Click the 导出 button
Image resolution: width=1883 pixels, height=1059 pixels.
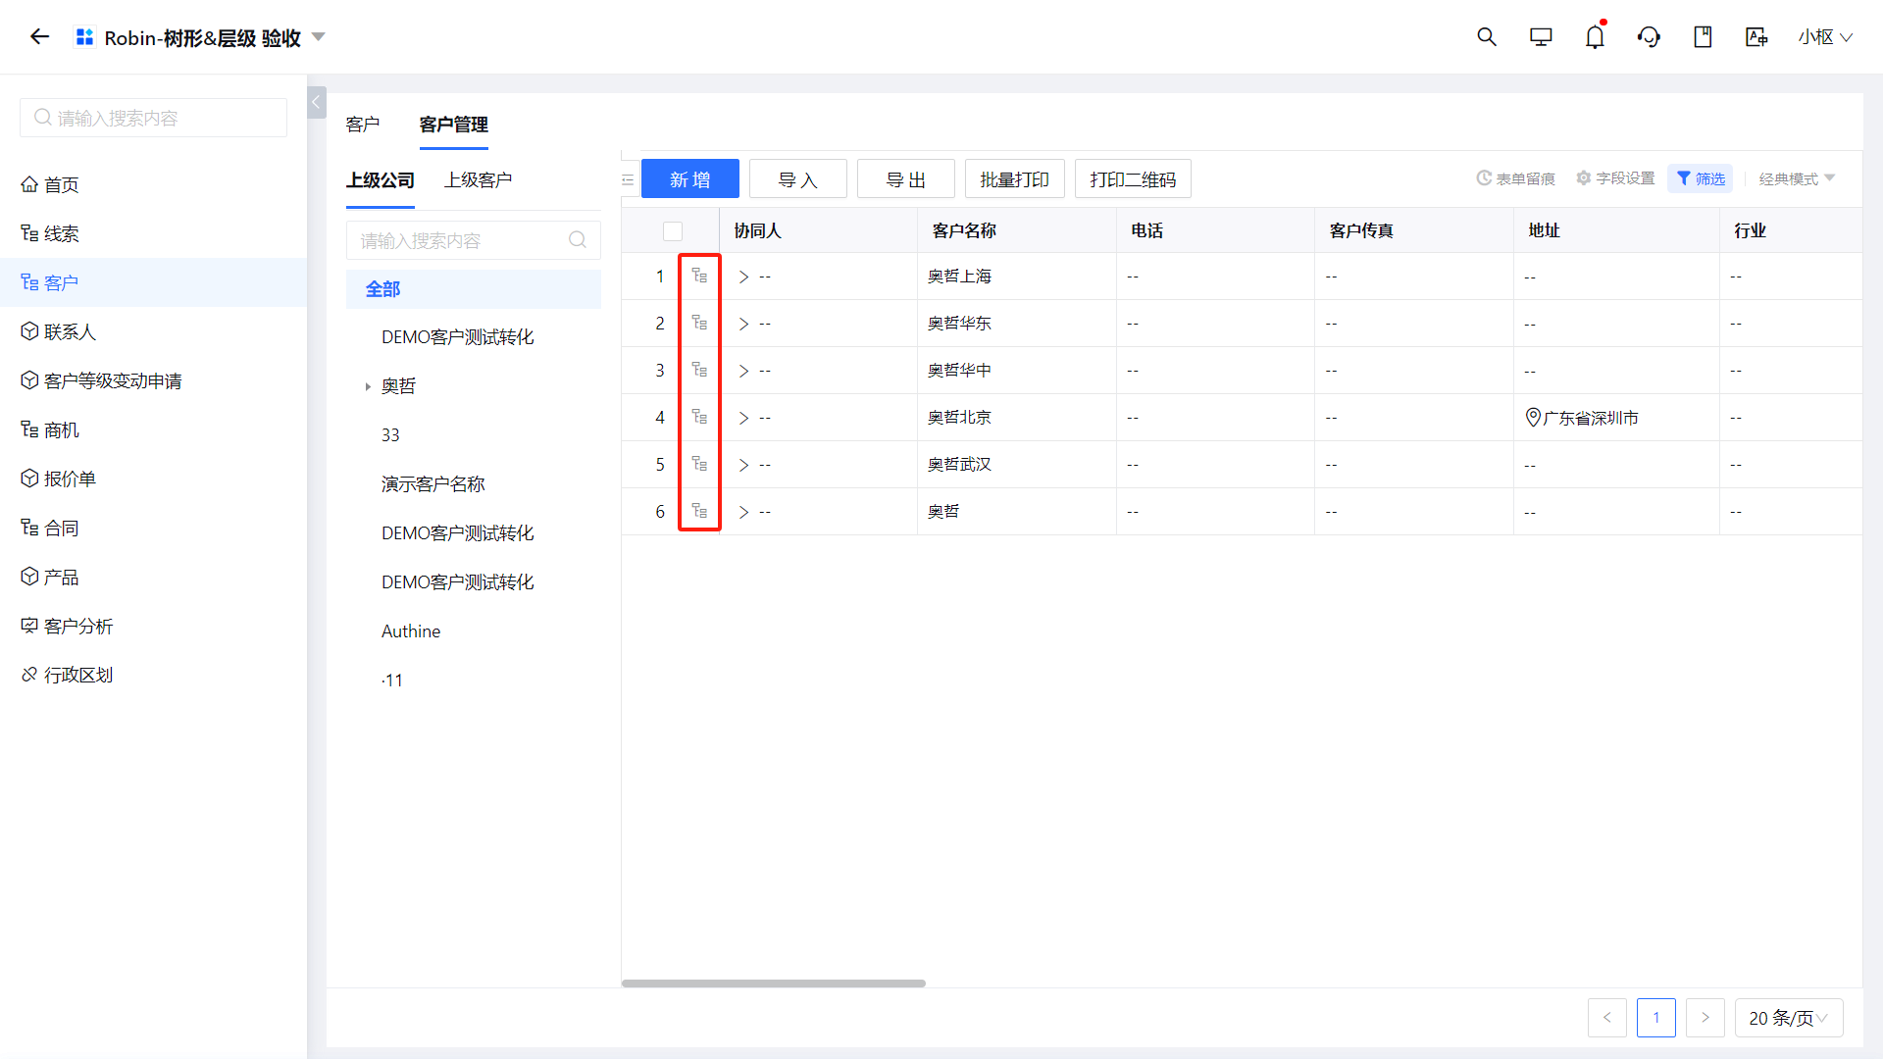(906, 179)
